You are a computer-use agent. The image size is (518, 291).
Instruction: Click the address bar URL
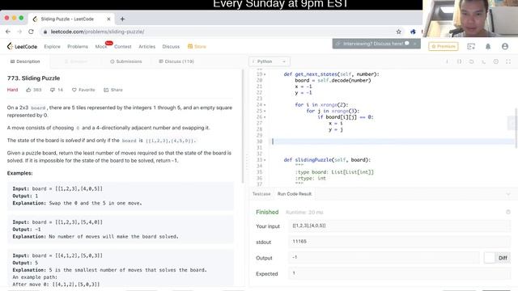point(97,32)
